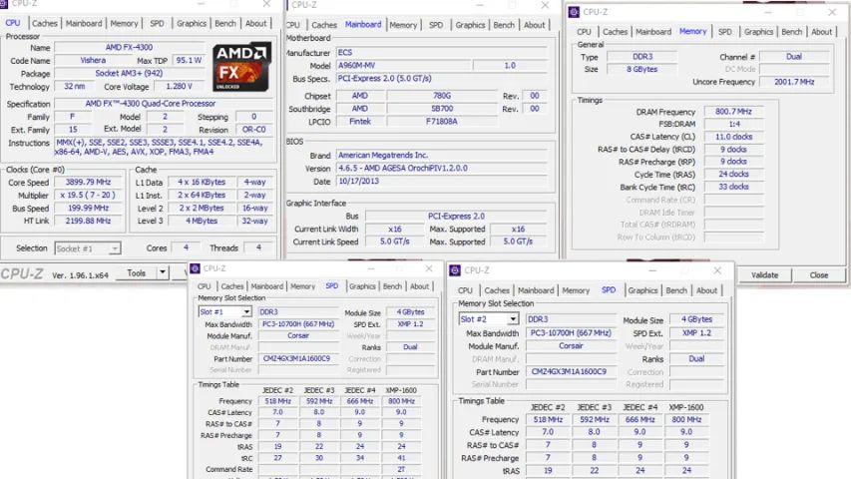The height and width of the screenshot is (479, 851).
Task: Click XMP-1600 frequency 800 MHz in Slot #2 window
Action: [686, 420]
